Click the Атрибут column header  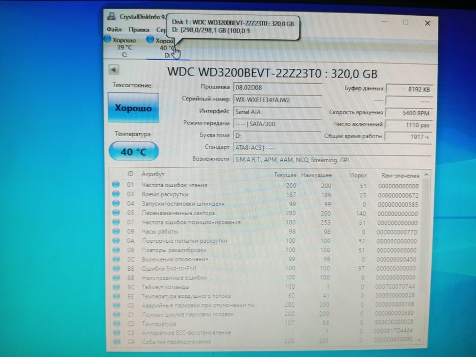pyautogui.click(x=153, y=174)
